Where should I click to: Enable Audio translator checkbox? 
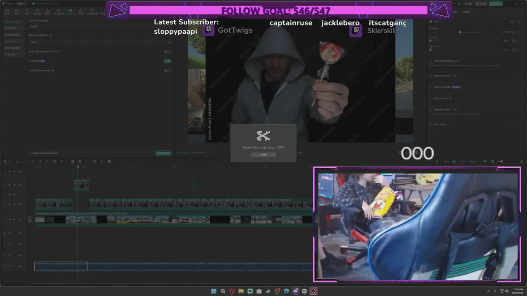pos(431,87)
